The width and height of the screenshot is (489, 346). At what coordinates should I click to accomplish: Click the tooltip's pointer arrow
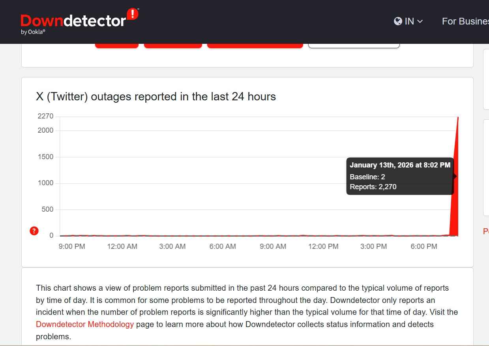pos(455,177)
